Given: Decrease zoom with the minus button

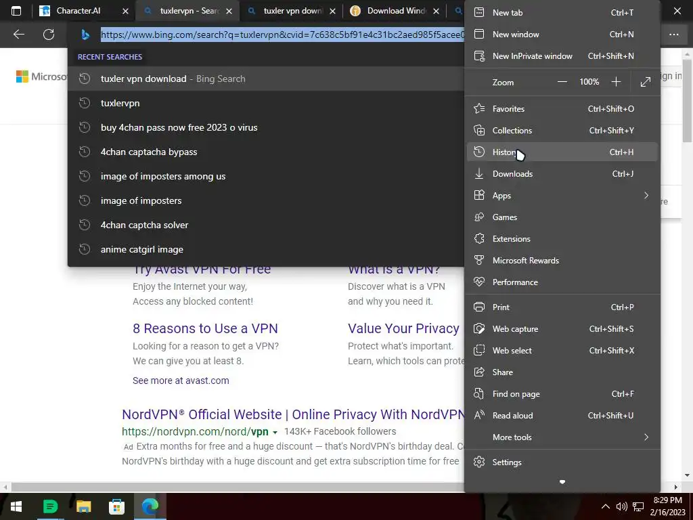Looking at the screenshot, I should point(562,82).
